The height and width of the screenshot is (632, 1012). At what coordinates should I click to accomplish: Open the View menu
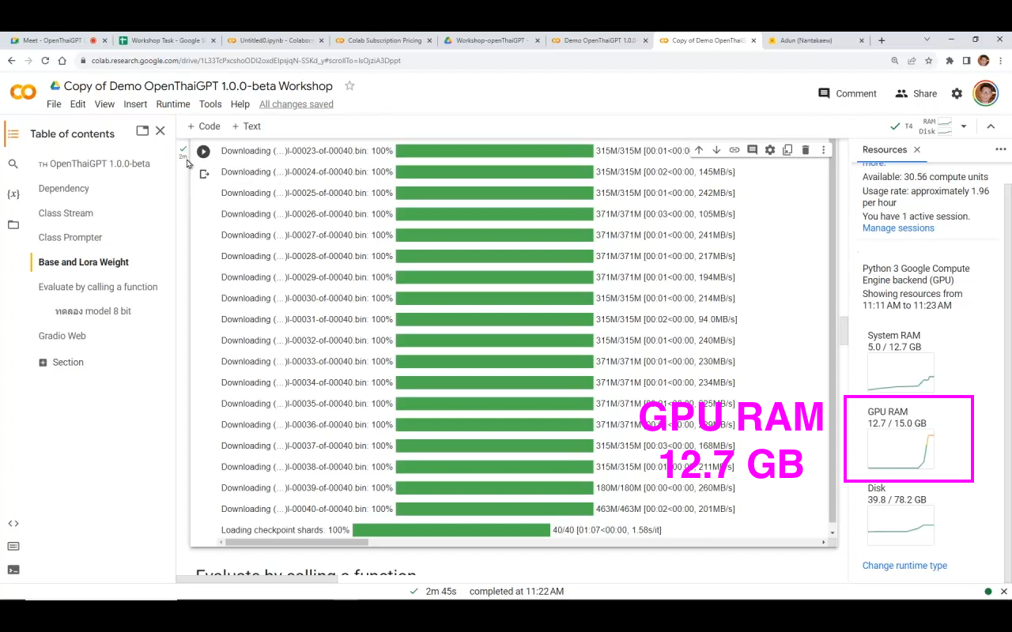(x=104, y=104)
